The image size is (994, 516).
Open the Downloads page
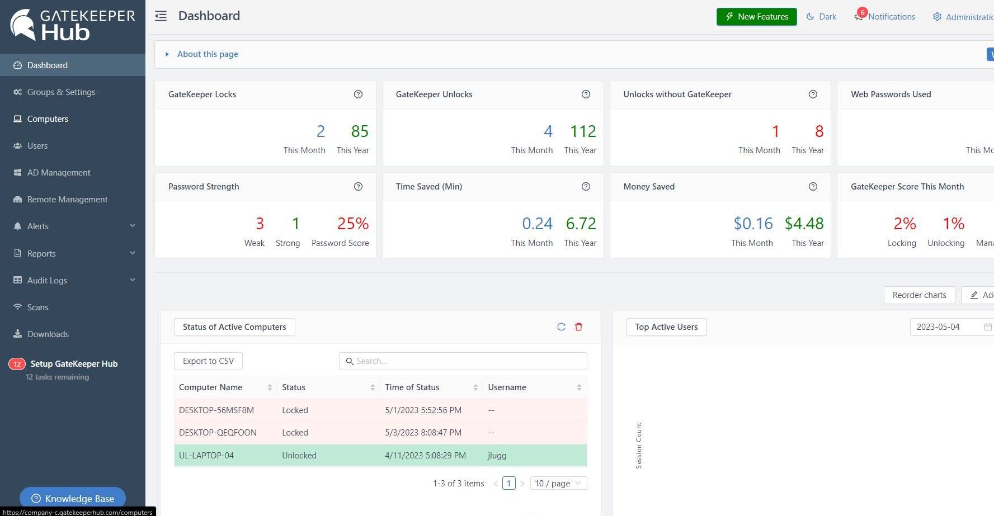click(x=73, y=334)
